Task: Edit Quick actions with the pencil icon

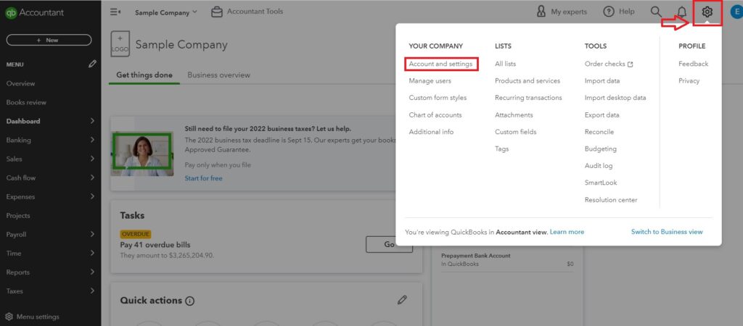Action: (402, 299)
